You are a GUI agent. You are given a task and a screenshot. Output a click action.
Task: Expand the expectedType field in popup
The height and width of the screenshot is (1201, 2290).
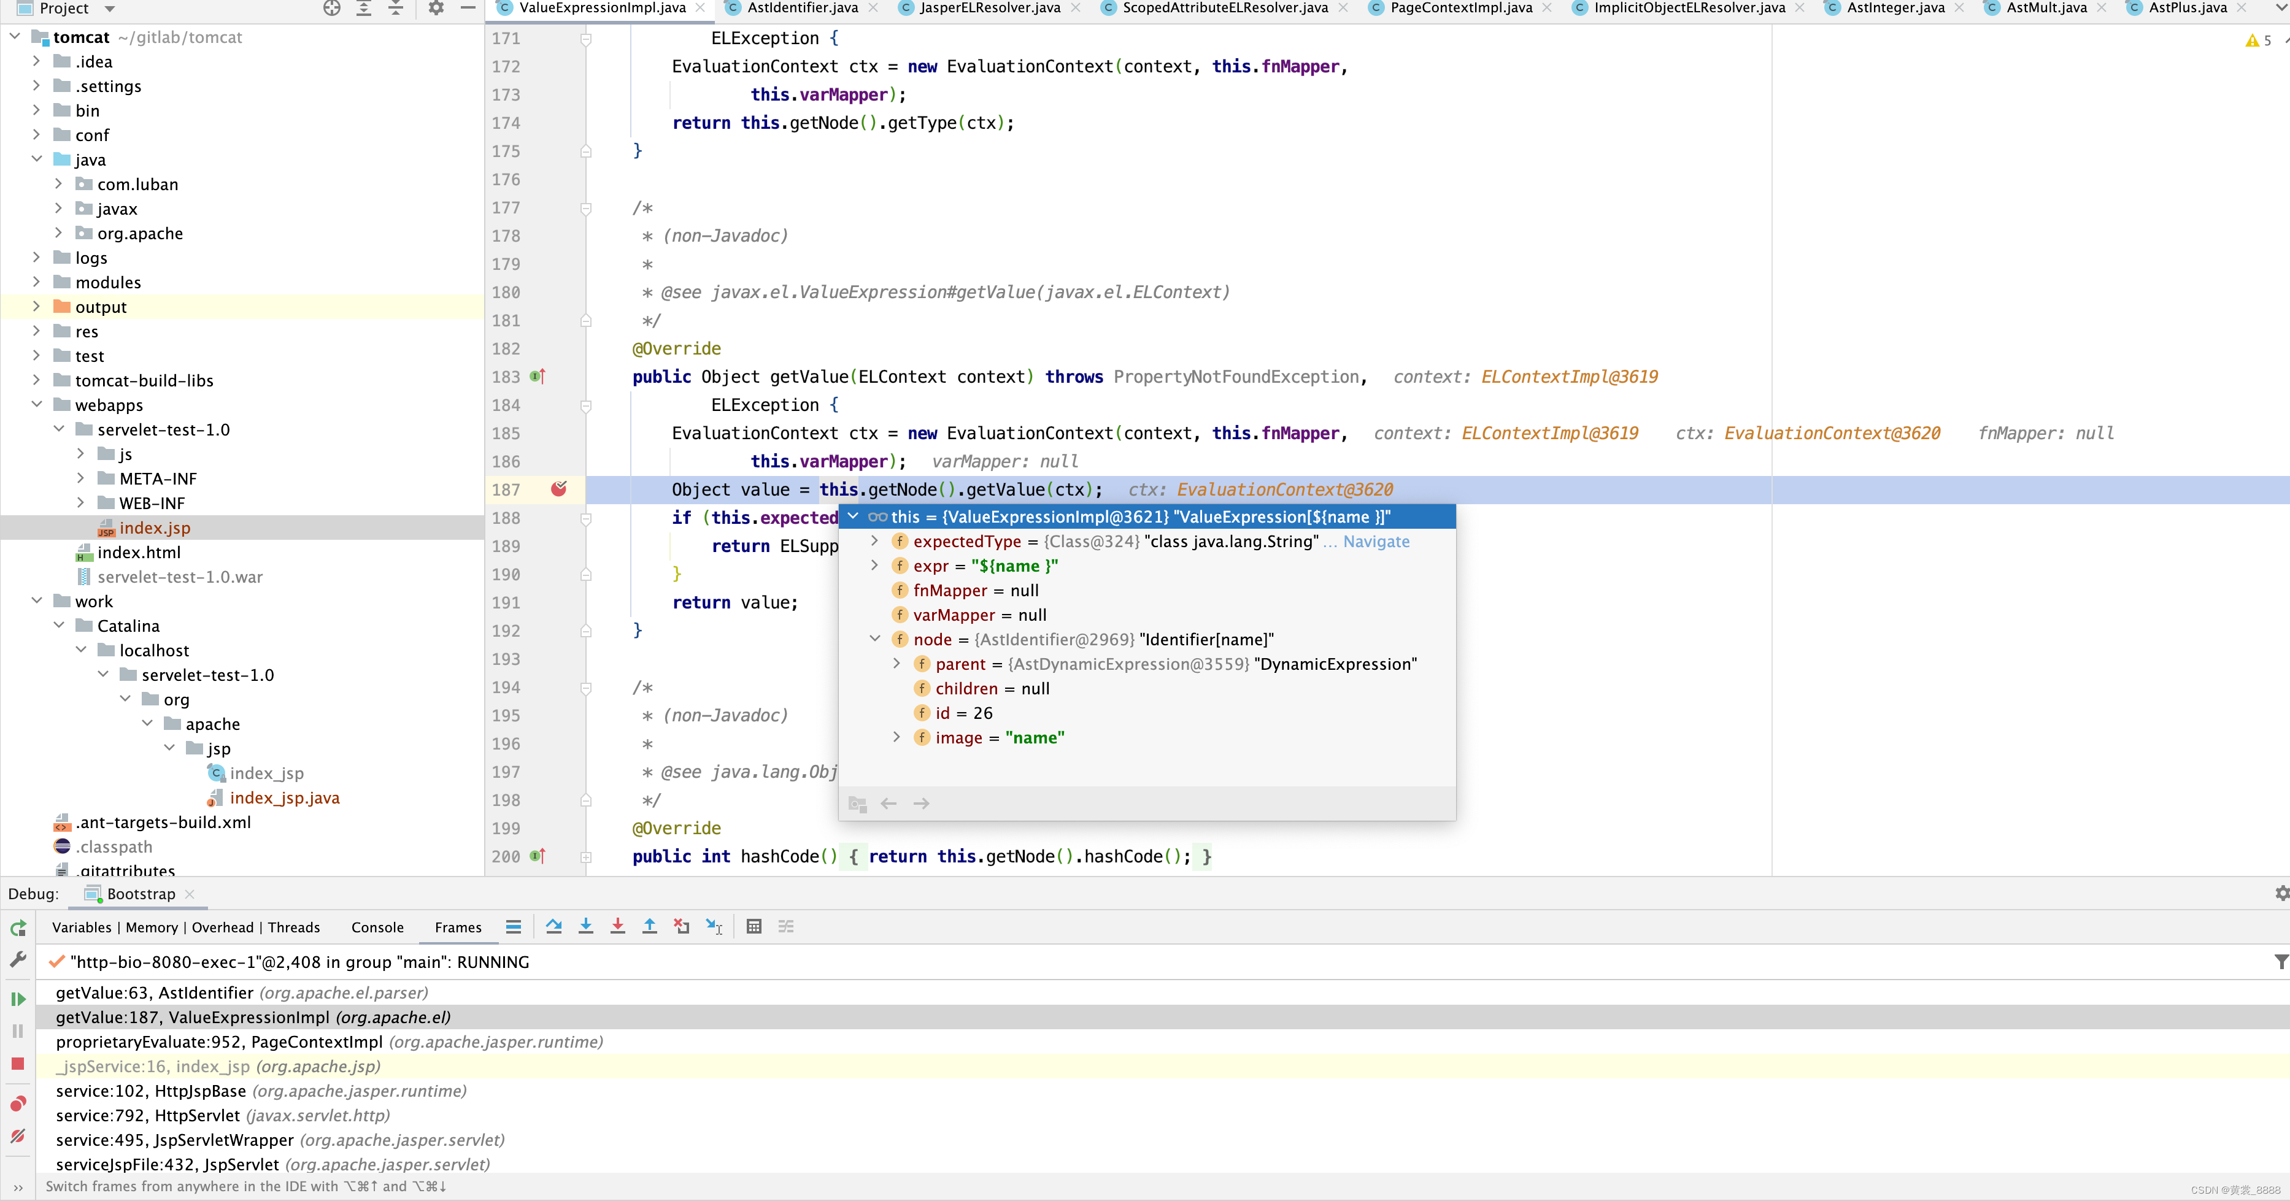click(875, 541)
